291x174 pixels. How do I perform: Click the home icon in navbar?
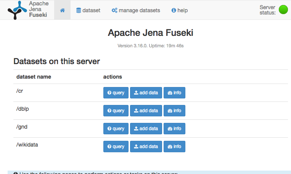62,10
